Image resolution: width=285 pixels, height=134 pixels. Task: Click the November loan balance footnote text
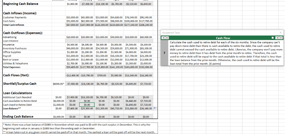click(x=77, y=127)
